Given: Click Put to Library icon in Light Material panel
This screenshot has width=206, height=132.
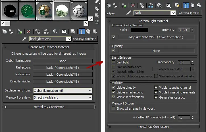Looking at the screenshot, I should (159, 5).
